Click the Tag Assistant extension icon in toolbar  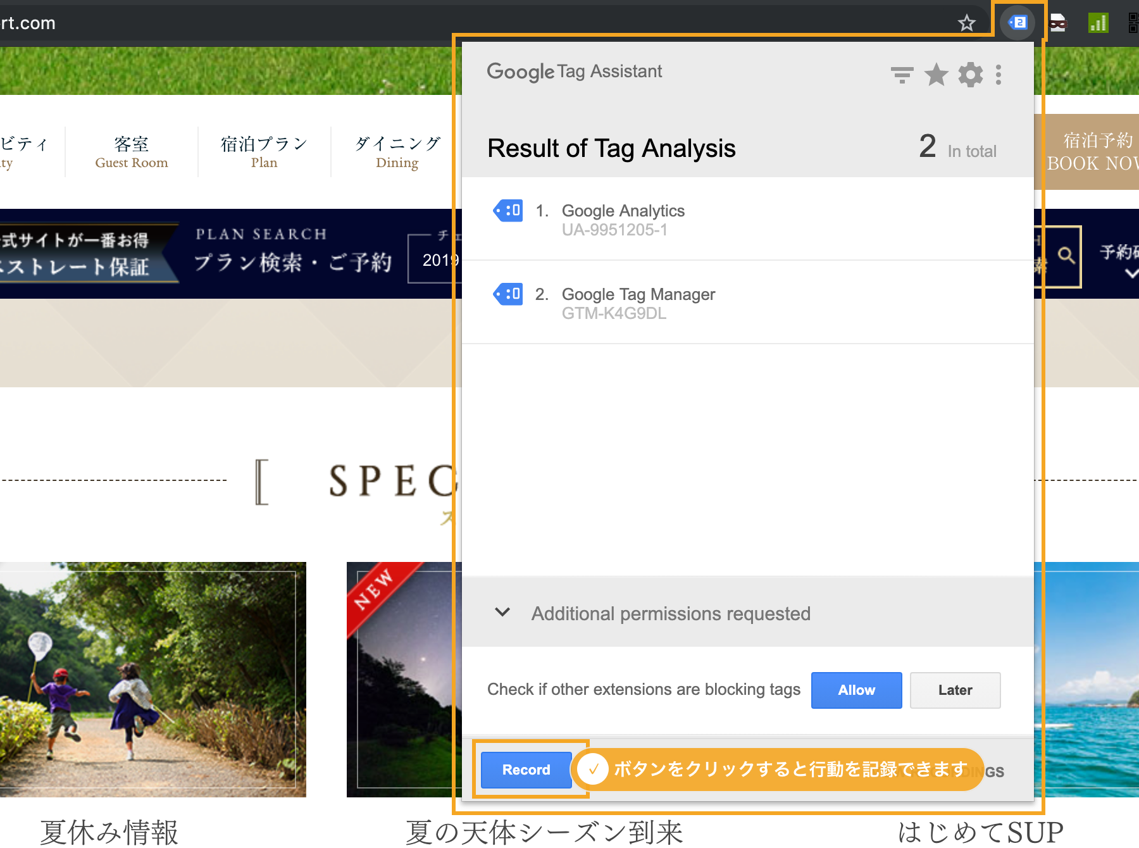tap(1018, 23)
